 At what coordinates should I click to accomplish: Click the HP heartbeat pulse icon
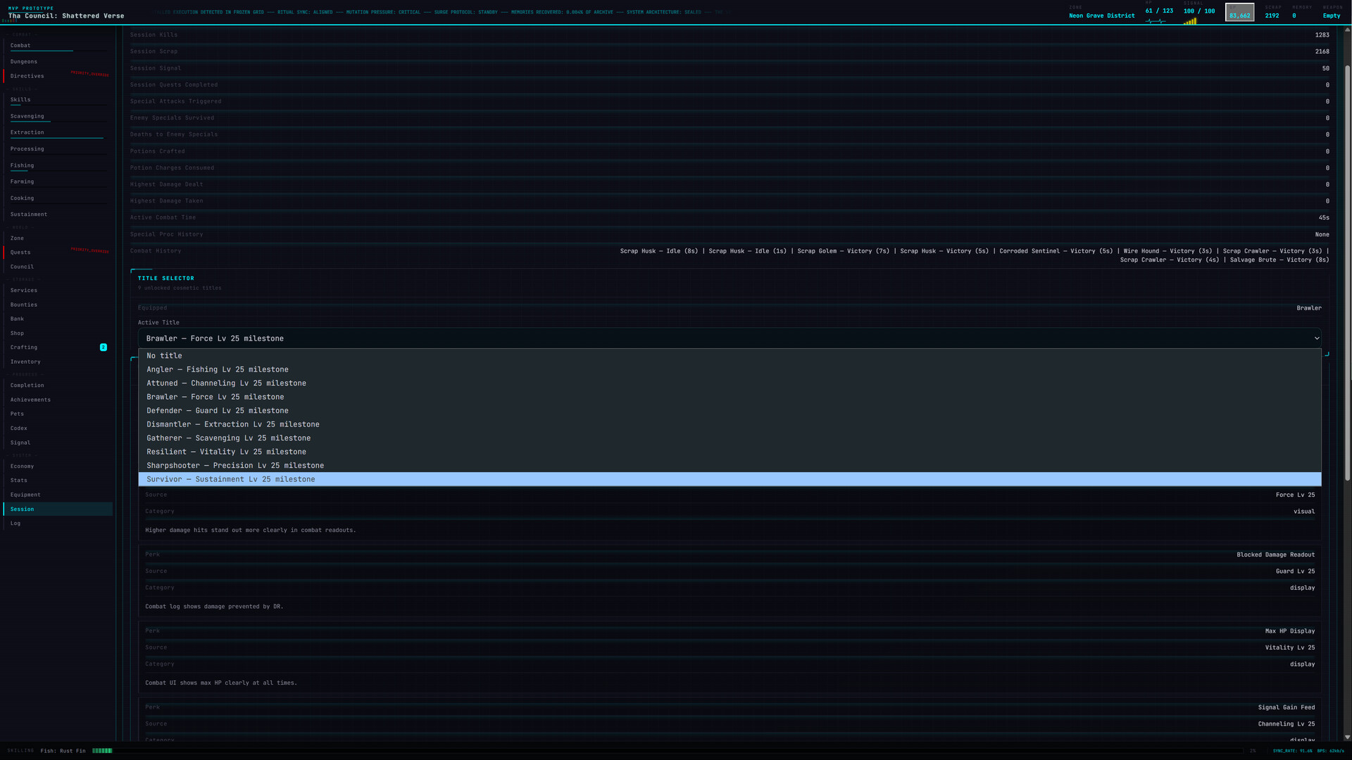click(1155, 21)
